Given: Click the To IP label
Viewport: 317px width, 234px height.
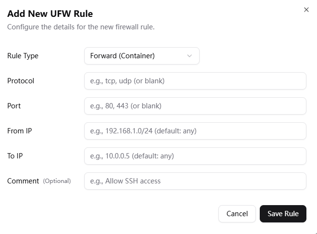Looking at the screenshot, I should coord(15,156).
